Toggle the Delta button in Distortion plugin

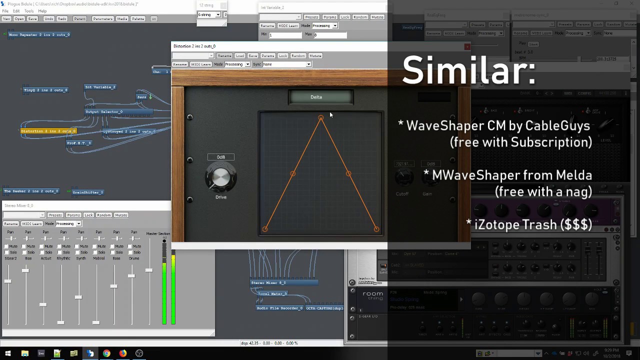(x=321, y=97)
